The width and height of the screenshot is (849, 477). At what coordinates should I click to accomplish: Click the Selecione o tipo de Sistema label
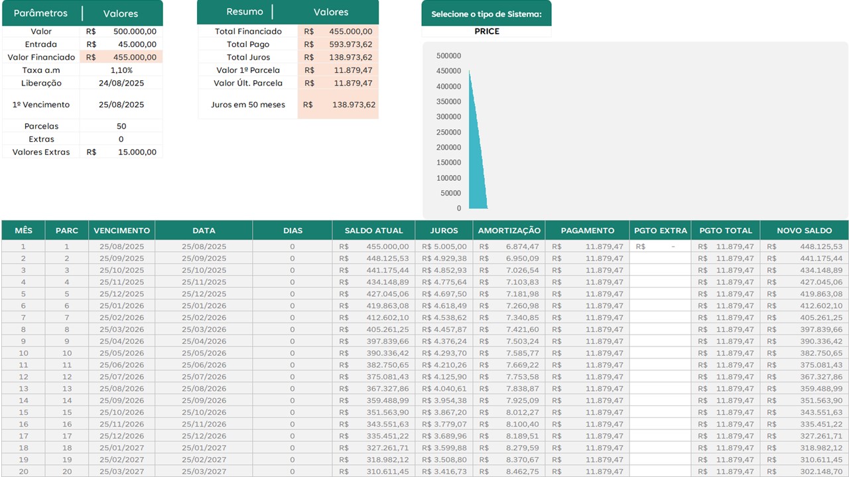coord(486,14)
